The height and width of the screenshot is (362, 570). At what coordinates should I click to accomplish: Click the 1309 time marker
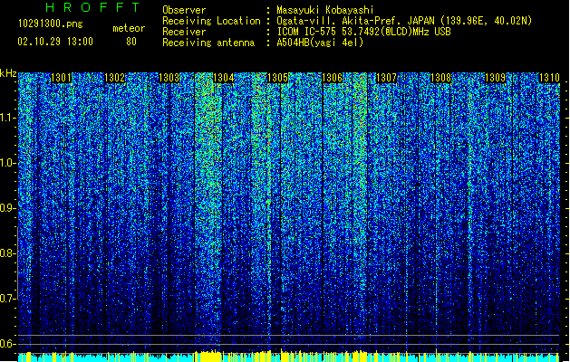click(495, 78)
